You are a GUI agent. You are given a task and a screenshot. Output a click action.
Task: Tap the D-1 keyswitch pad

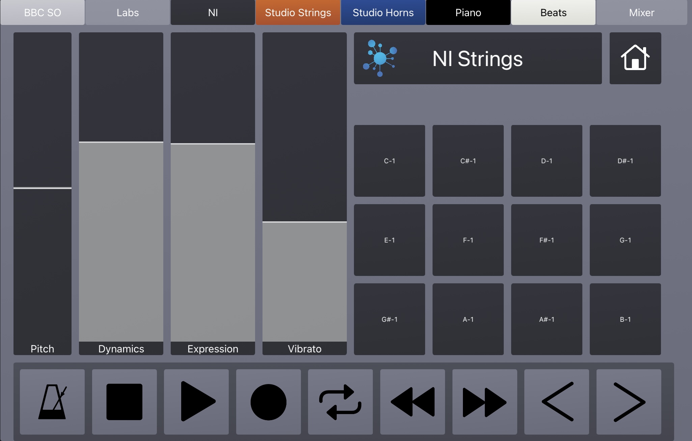click(x=547, y=161)
